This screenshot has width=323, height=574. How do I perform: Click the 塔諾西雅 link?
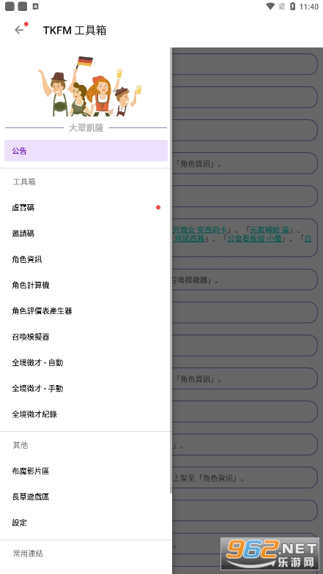189,239
